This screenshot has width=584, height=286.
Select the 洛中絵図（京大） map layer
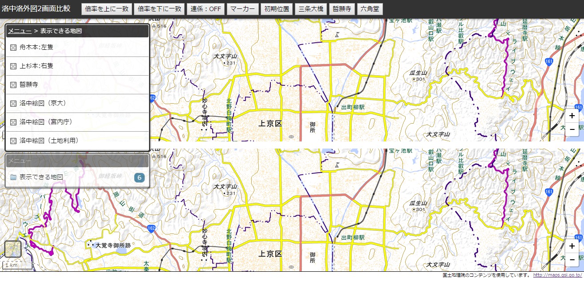77,103
